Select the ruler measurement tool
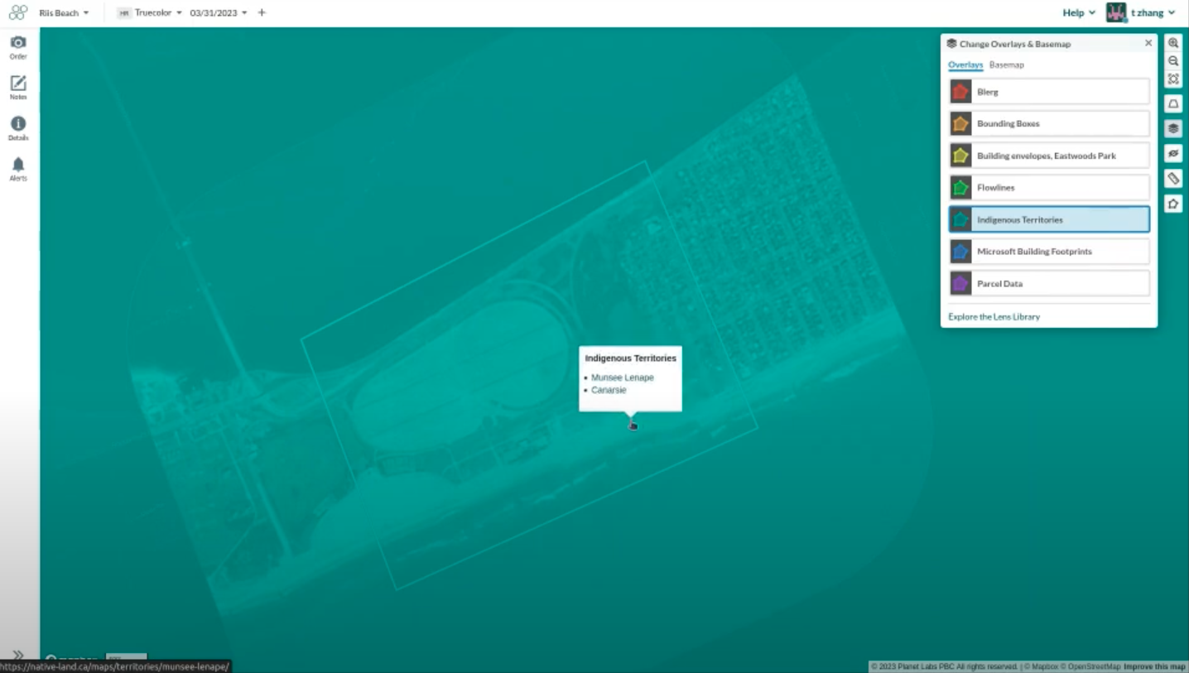1189x673 pixels. 1173,179
